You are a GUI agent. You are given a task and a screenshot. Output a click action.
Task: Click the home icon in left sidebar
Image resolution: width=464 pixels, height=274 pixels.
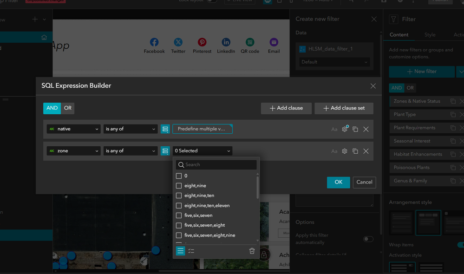[44, 37]
